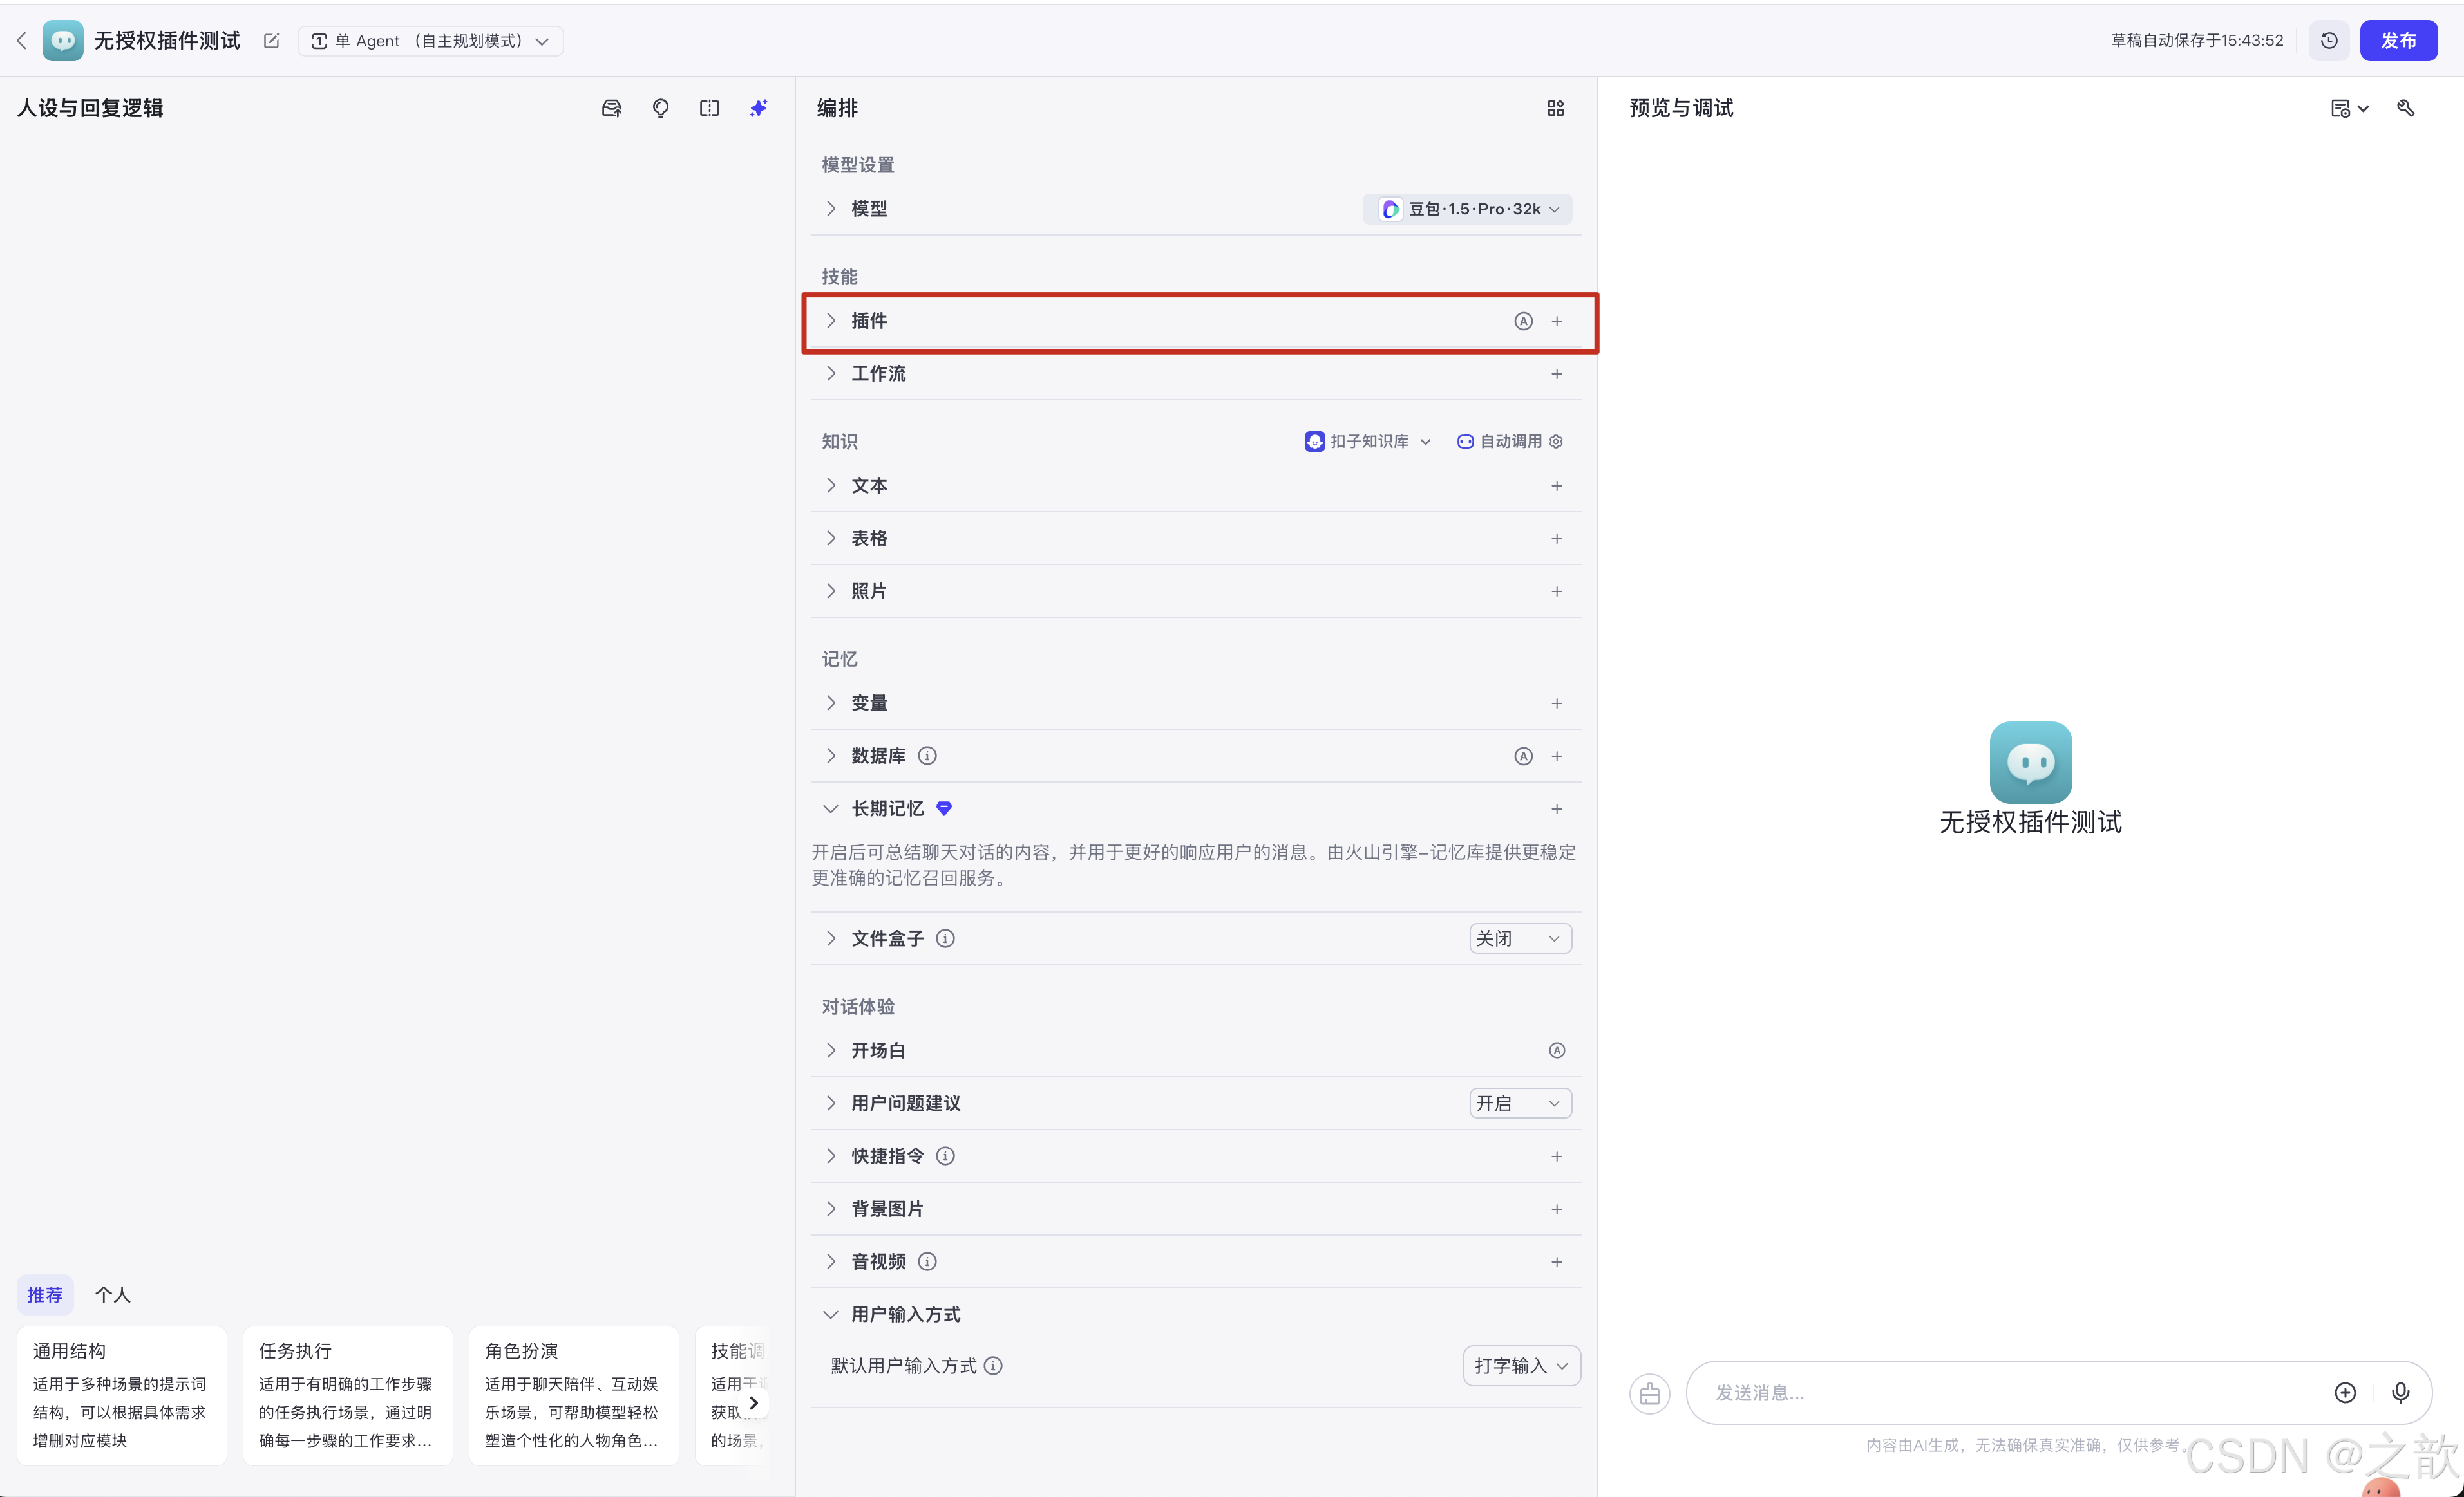Click the AI prompt optimize sparkle icon

pos(758,108)
